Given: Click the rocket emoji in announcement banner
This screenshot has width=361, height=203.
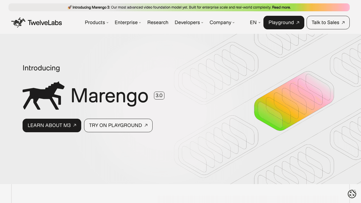Looking at the screenshot, I should tap(70, 7).
